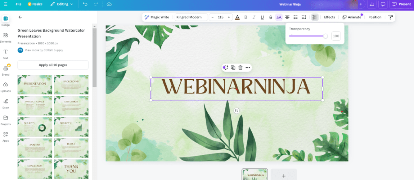
Task: Toggle uppercase aA formatting
Action: tap(279, 17)
